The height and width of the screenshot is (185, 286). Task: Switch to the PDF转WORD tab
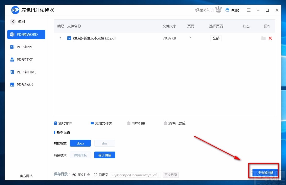pyautogui.click(x=26, y=34)
